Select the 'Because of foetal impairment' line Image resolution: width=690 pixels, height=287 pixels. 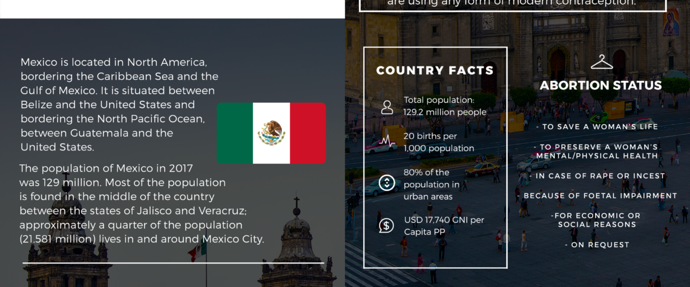600,196
